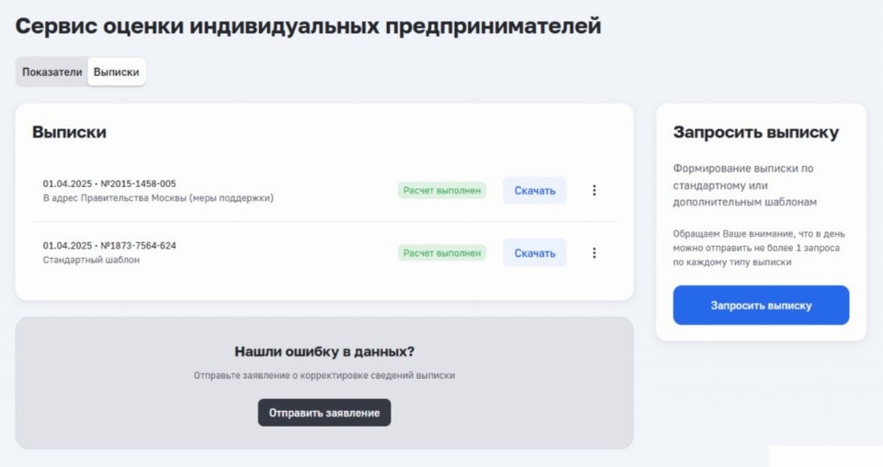Image resolution: width=883 pixels, height=467 pixels.
Task: Download the statement for Правительство Москвы
Action: pyautogui.click(x=535, y=191)
